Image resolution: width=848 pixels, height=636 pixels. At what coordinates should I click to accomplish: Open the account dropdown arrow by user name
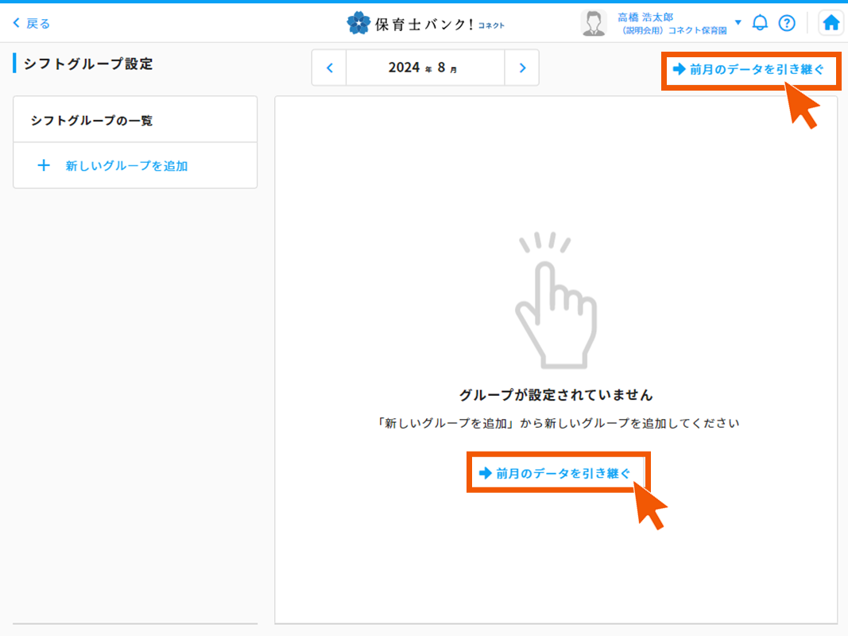[737, 22]
